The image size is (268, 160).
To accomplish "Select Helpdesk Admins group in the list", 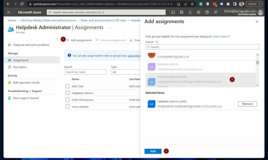I will coord(201,67).
